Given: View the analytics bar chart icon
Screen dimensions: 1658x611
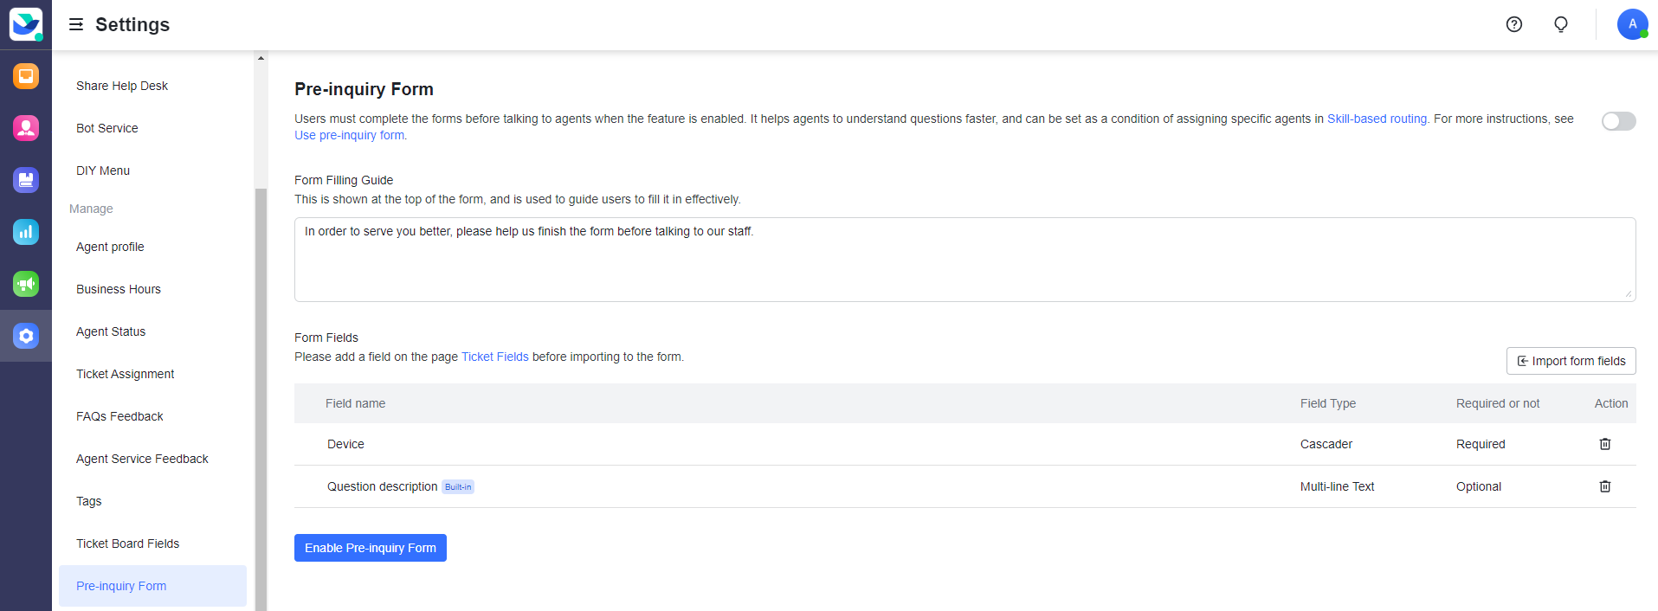Looking at the screenshot, I should (x=25, y=232).
